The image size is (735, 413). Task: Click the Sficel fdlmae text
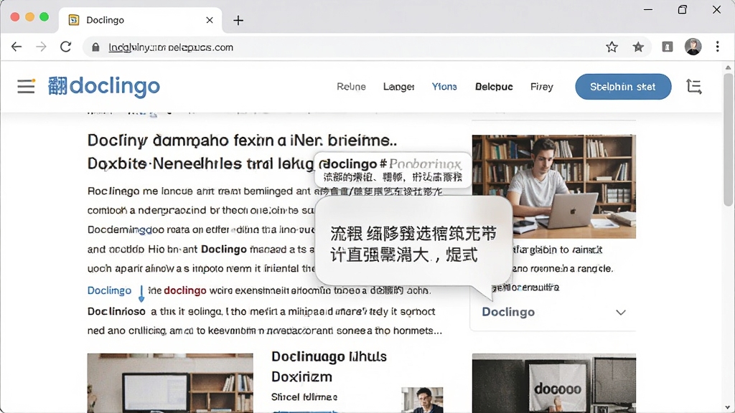(304, 397)
